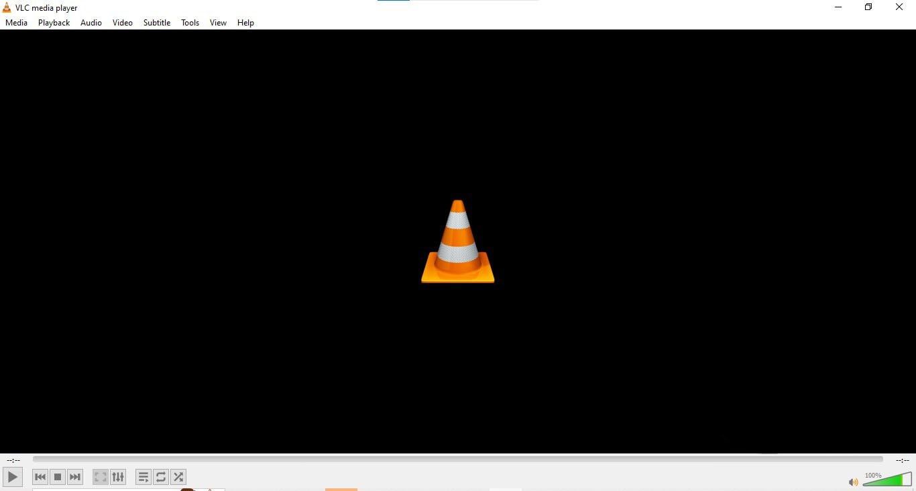Screen dimensions: 916x491
Task: Open the Tools menu
Action: pyautogui.click(x=190, y=23)
